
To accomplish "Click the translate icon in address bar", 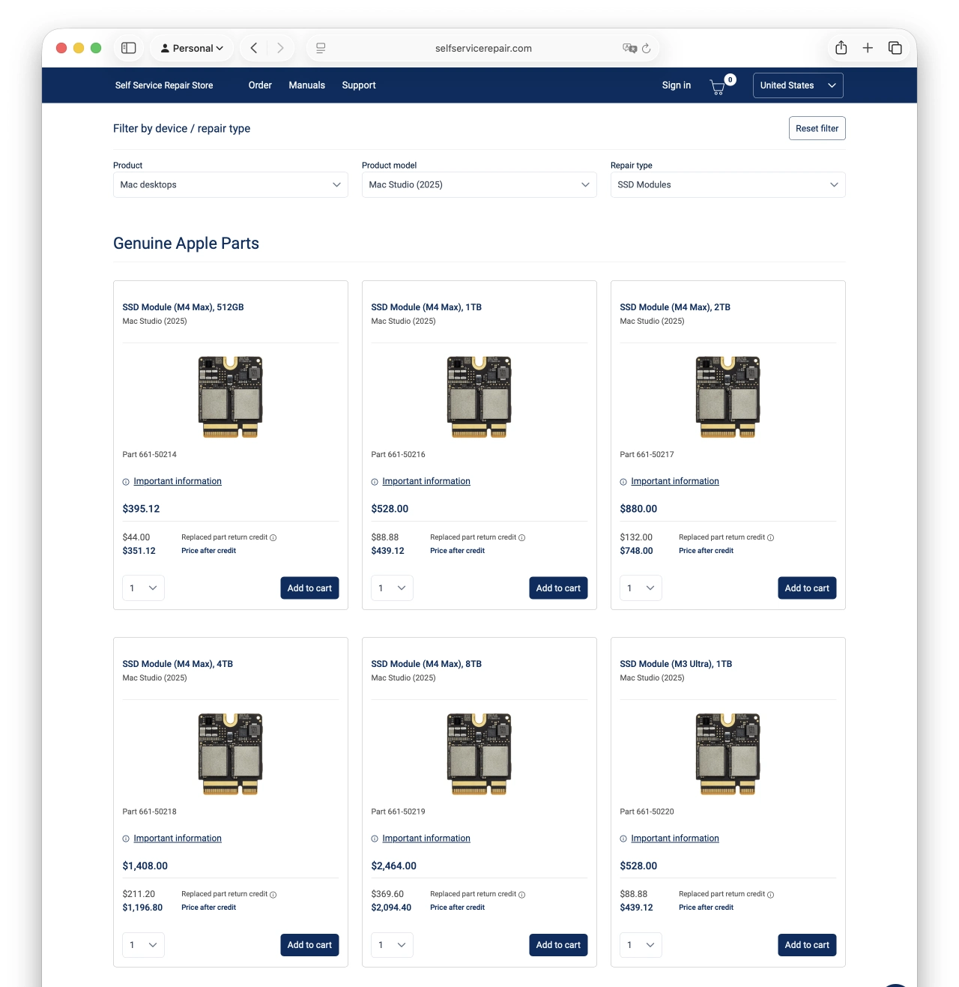I will click(x=629, y=48).
